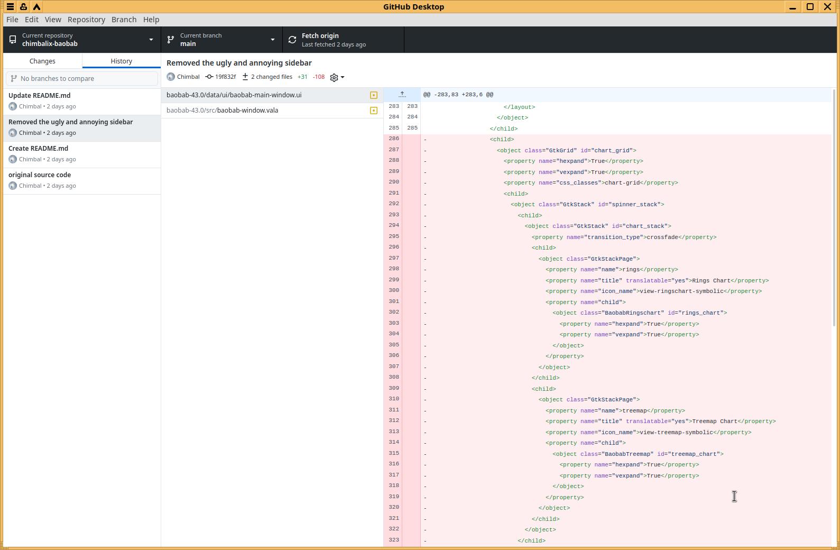Click the Chimbal author avatar in commit header
Viewport: 840px width, 550px height.
point(171,77)
